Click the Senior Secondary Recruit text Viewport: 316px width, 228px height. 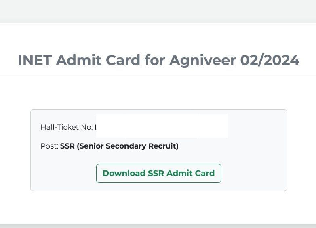coord(127,146)
